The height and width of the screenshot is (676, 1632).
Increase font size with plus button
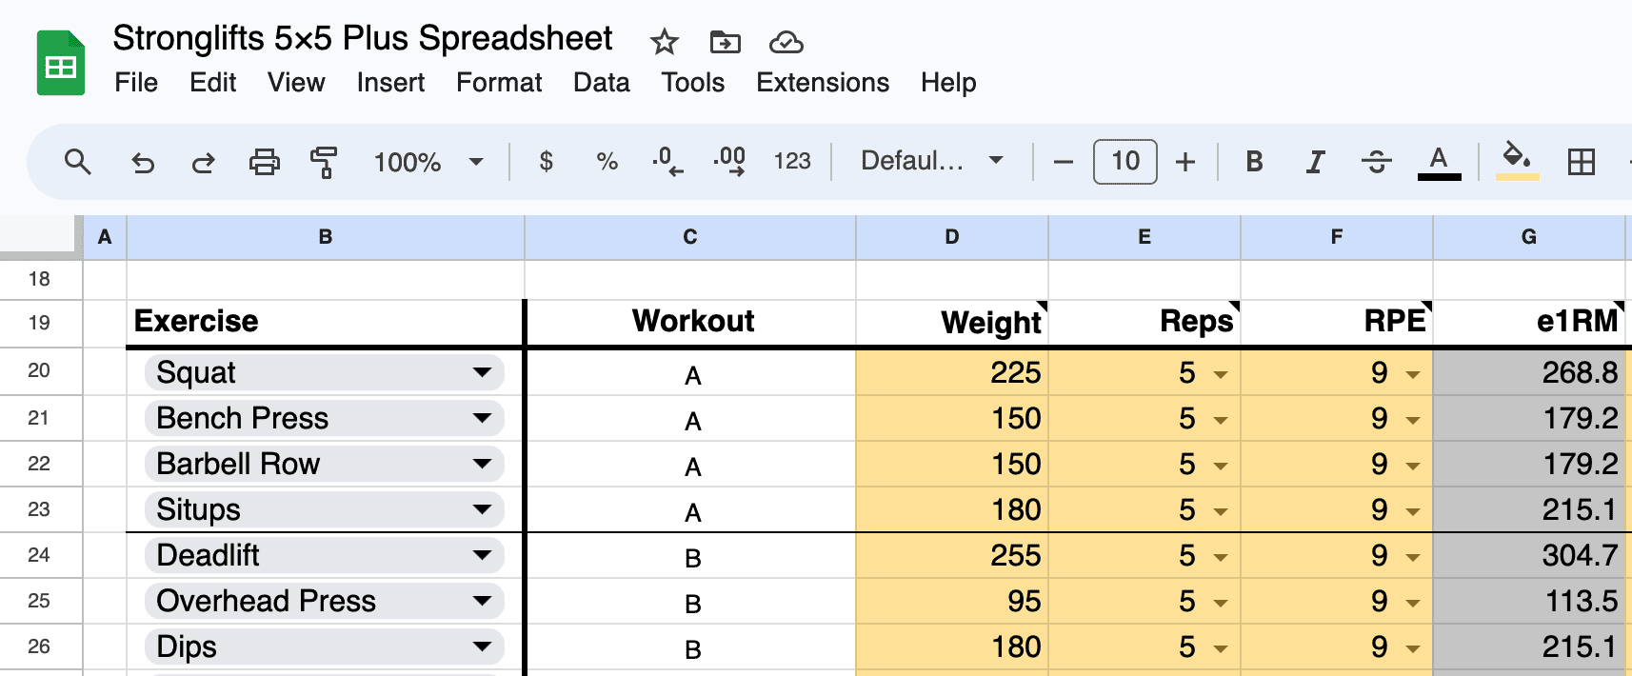[1185, 162]
